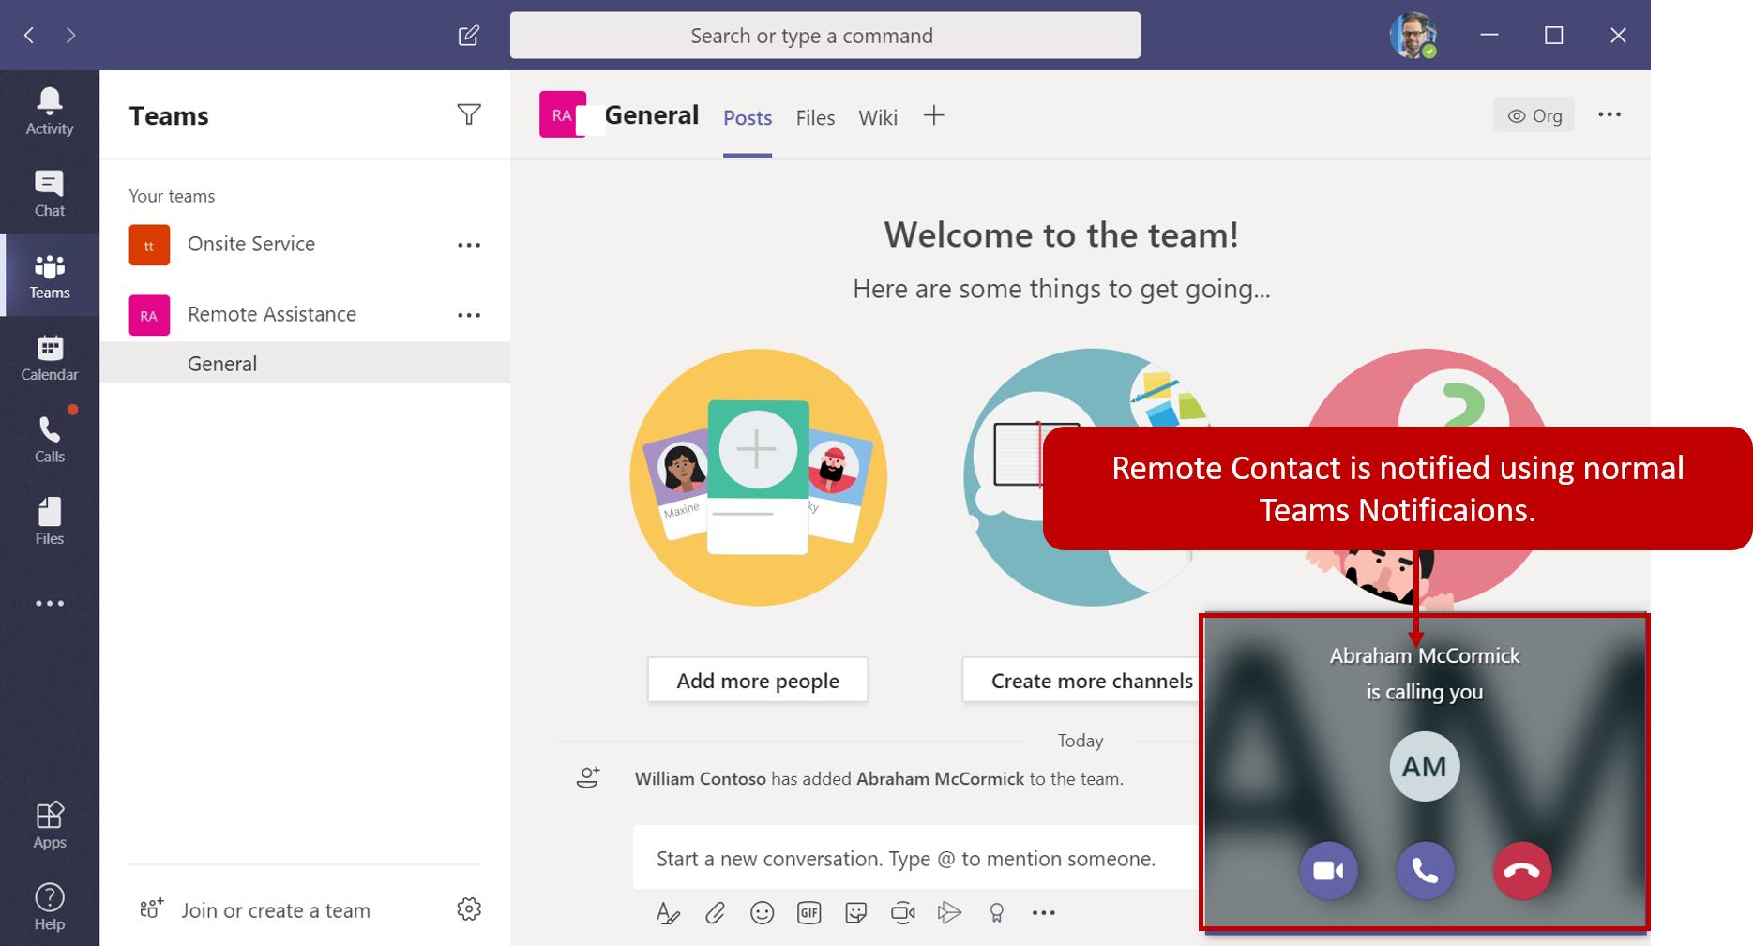Open the Calendar view

[x=50, y=358]
